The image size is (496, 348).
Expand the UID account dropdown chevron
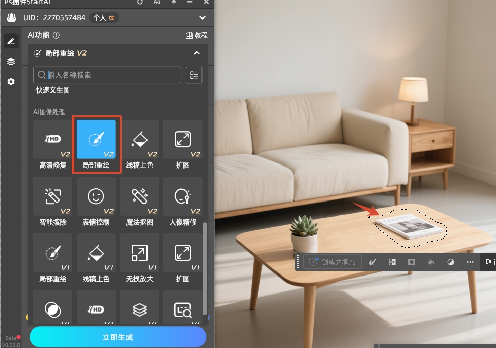203,18
